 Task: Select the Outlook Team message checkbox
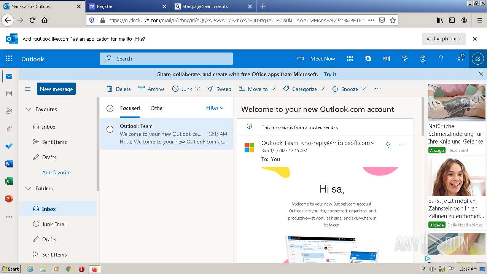[x=110, y=129]
